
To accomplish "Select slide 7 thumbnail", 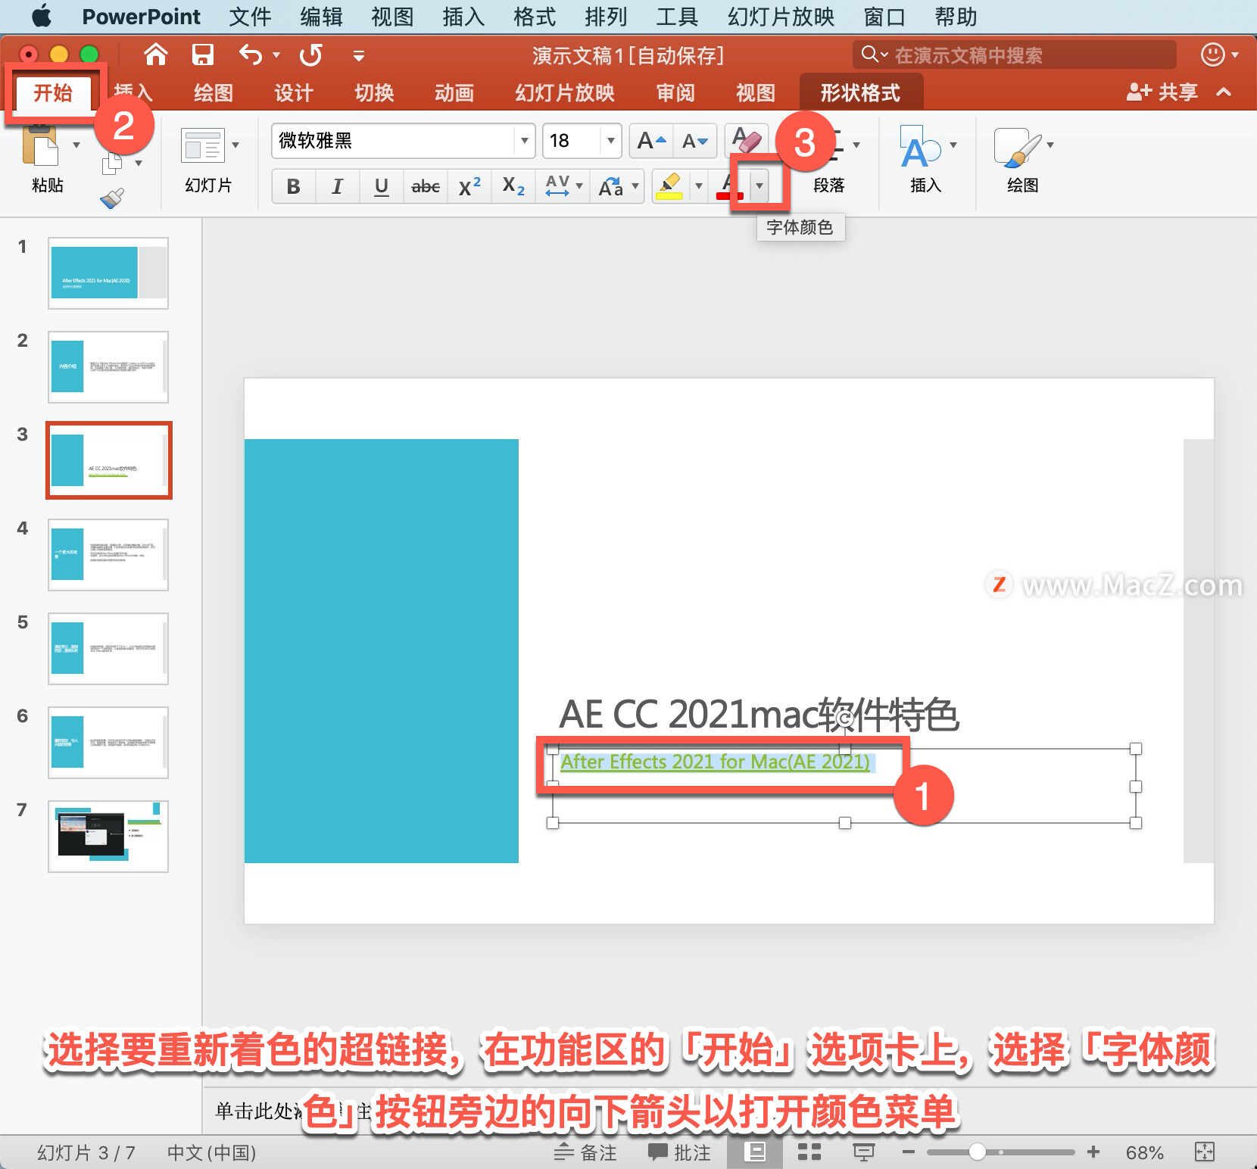I will (x=108, y=837).
